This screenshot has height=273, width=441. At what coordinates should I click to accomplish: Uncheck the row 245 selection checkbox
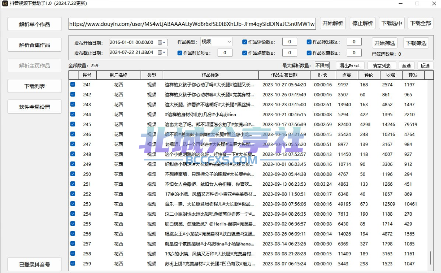73,124
